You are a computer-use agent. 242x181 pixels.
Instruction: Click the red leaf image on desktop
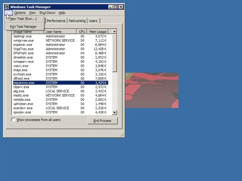[x=152, y=90]
